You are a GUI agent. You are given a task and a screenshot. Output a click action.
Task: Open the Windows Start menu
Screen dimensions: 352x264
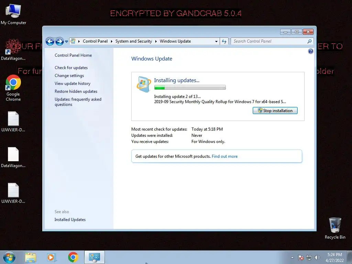pos(9,257)
